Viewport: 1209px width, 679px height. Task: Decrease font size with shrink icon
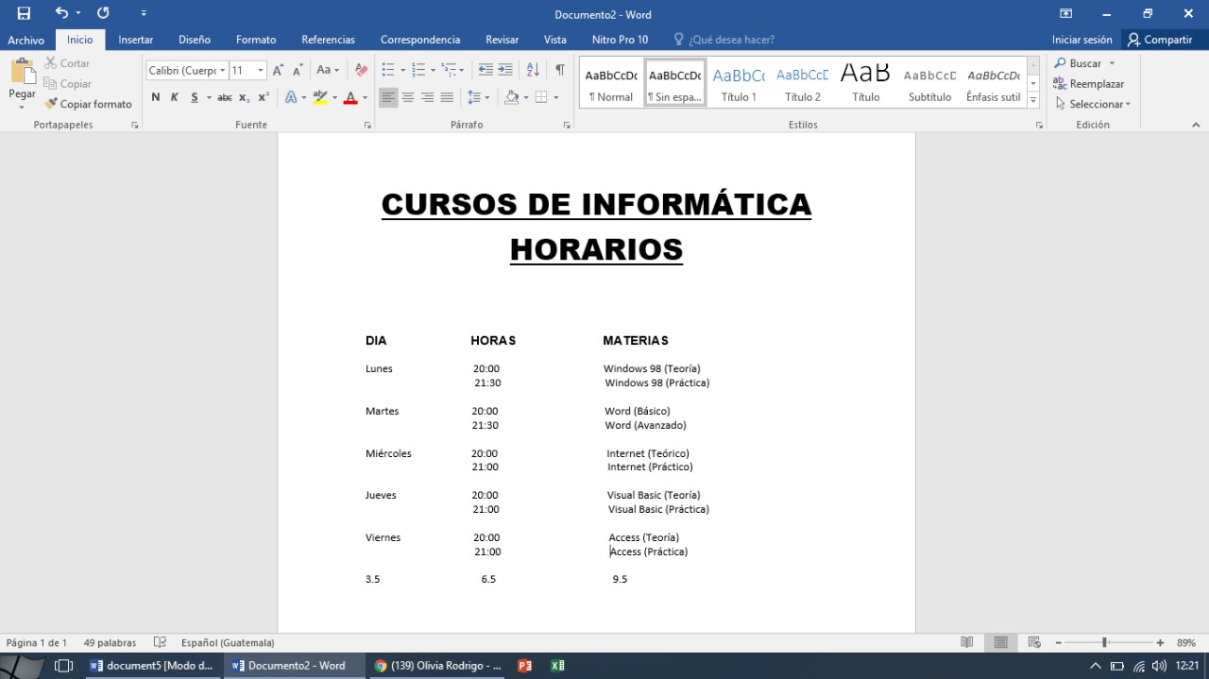coord(298,70)
